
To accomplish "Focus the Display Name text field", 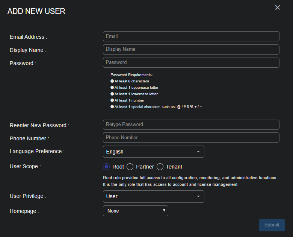I will click(191, 49).
